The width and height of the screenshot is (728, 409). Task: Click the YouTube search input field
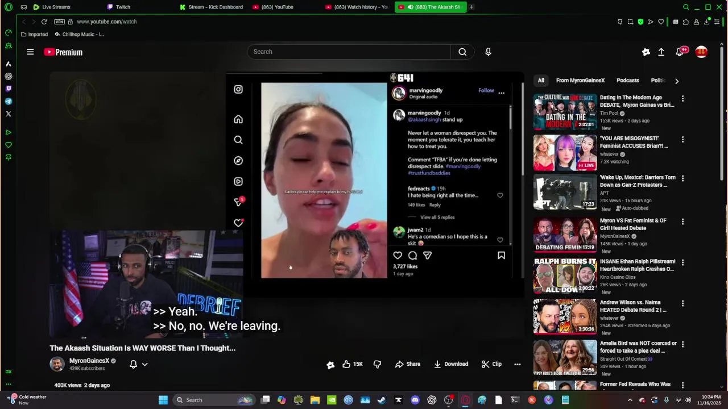(x=349, y=52)
